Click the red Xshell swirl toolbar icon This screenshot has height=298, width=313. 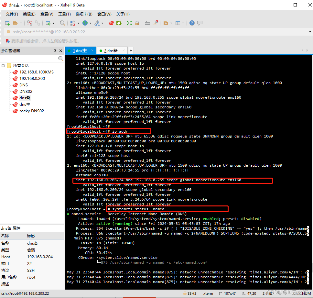click(x=111, y=23)
